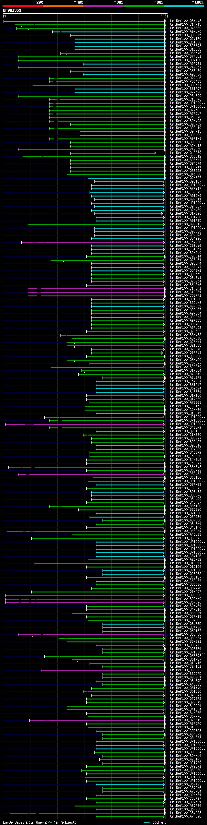Screen dimensions: 207x825
Task: Click label UniRef100_Q7XZ77
Action: [186, 178]
